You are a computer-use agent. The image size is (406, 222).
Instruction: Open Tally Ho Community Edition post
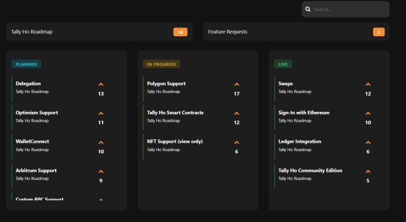(x=310, y=170)
